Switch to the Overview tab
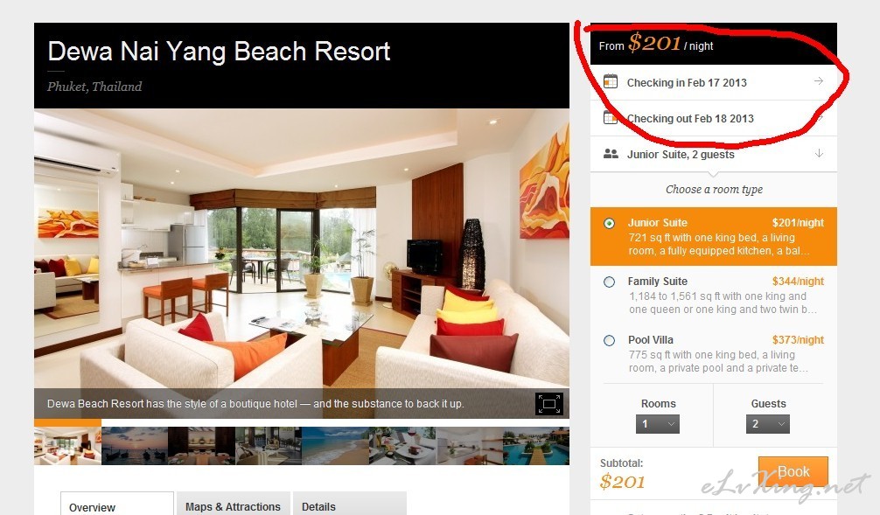 point(116,505)
